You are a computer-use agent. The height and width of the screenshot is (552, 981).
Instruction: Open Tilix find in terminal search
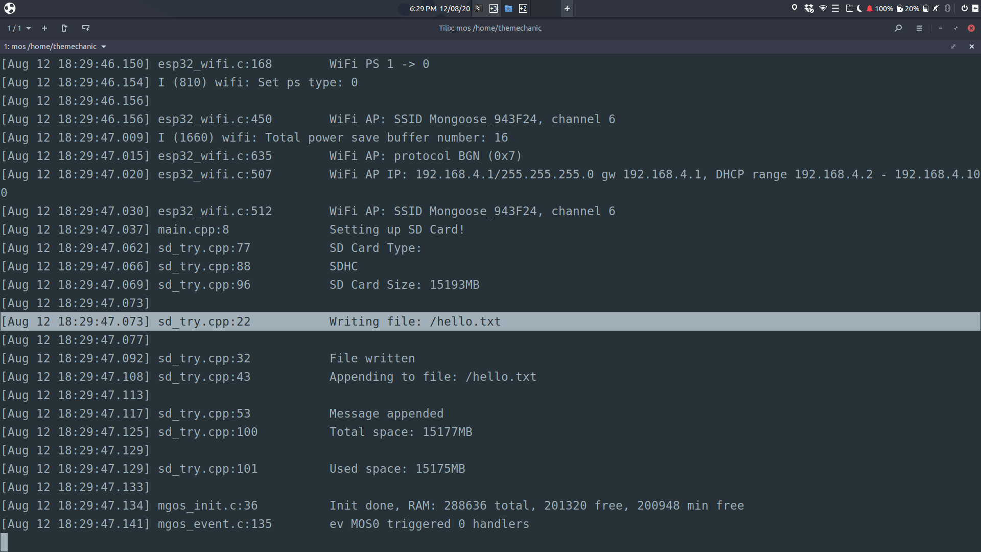[x=898, y=28]
